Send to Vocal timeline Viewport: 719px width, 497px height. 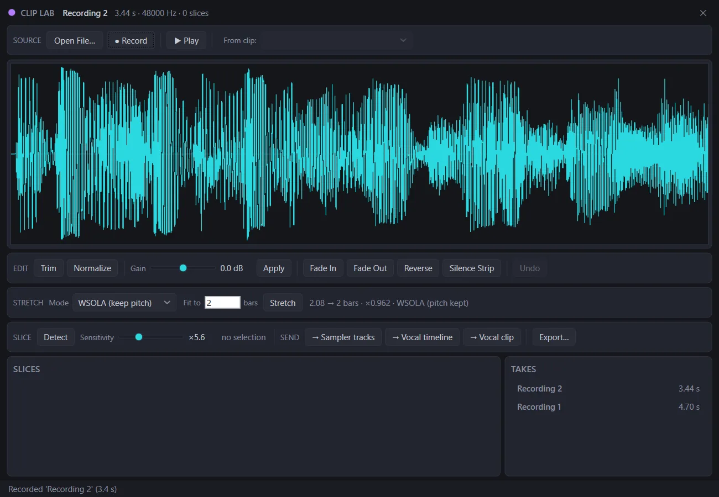(x=422, y=337)
